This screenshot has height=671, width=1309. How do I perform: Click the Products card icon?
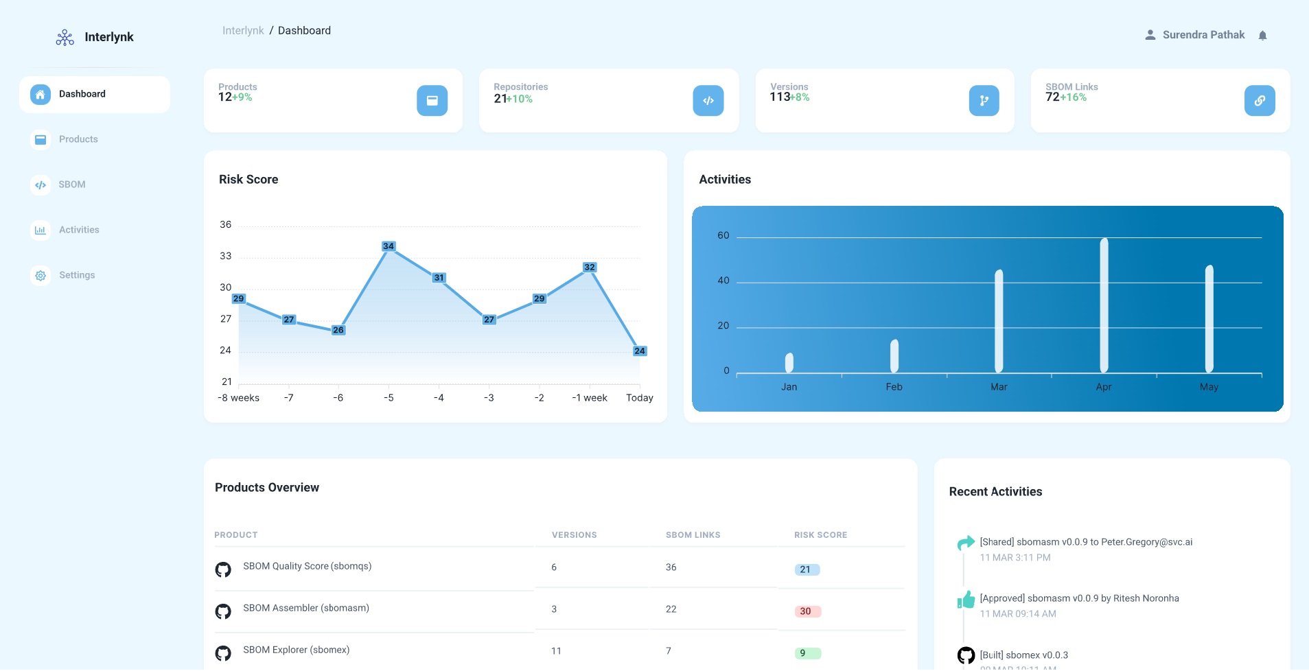pos(432,101)
